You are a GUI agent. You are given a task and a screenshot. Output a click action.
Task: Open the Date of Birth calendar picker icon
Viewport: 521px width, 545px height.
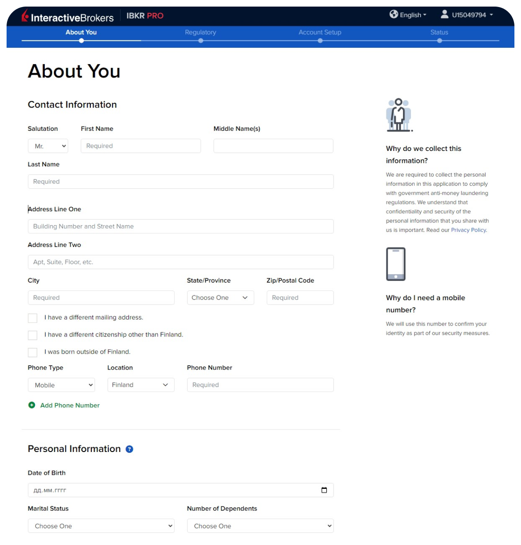pyautogui.click(x=324, y=490)
